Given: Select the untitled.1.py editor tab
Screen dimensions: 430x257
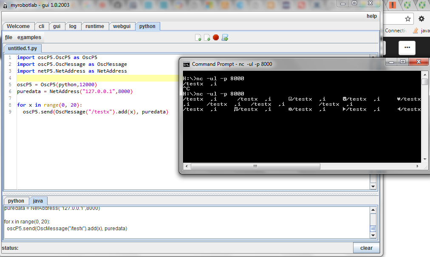Looking at the screenshot, I should tap(23, 48).
